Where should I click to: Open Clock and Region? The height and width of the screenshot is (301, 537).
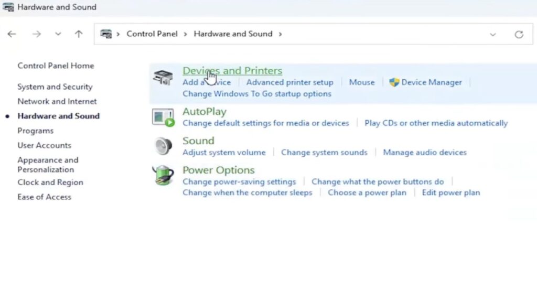click(x=50, y=182)
